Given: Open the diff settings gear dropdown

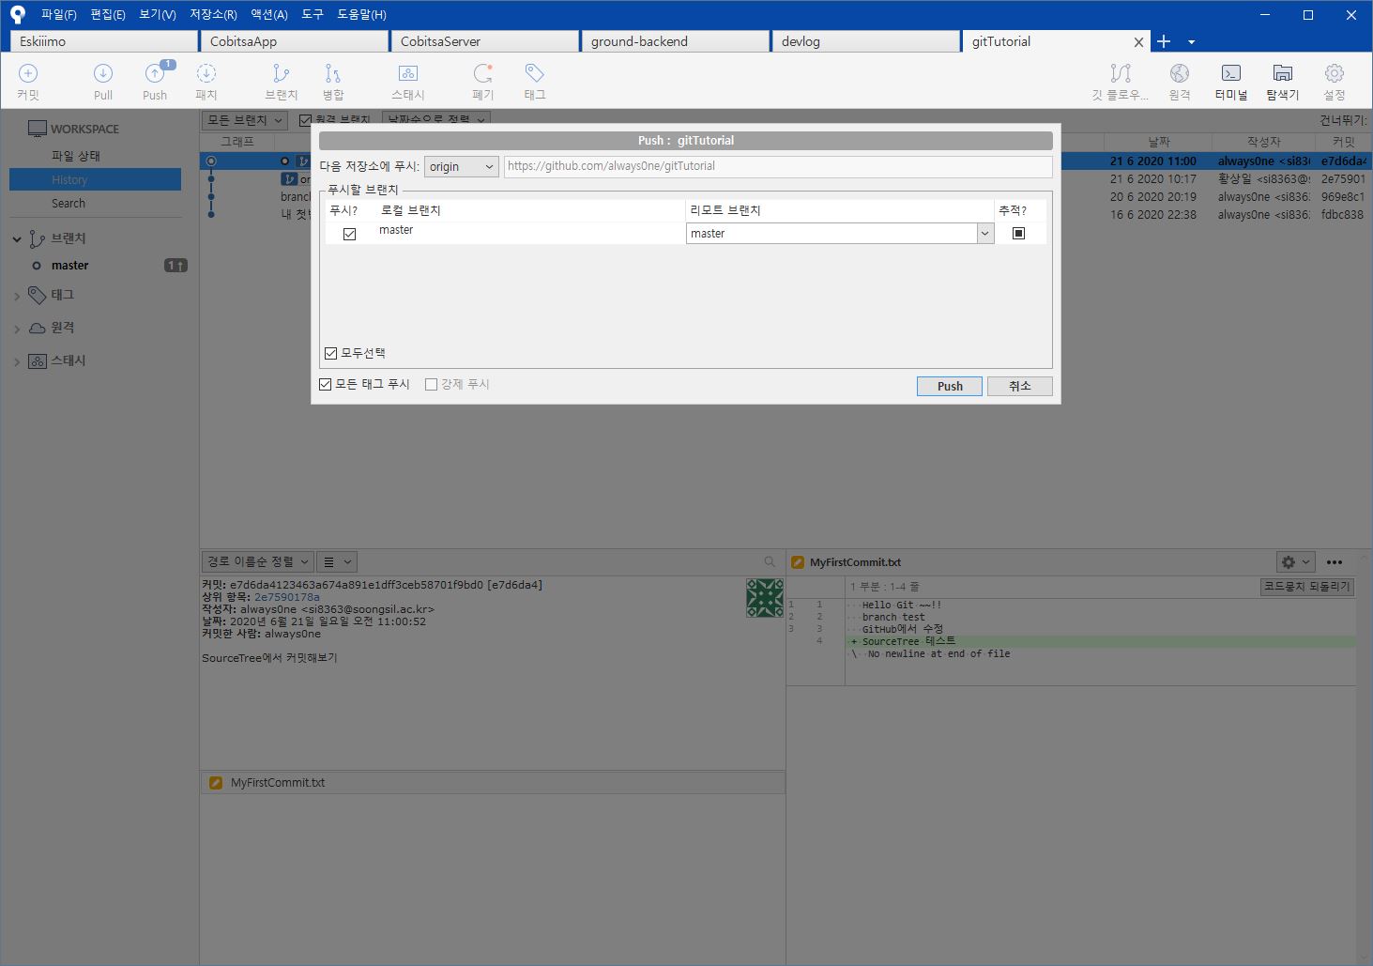Looking at the screenshot, I should click(1295, 561).
